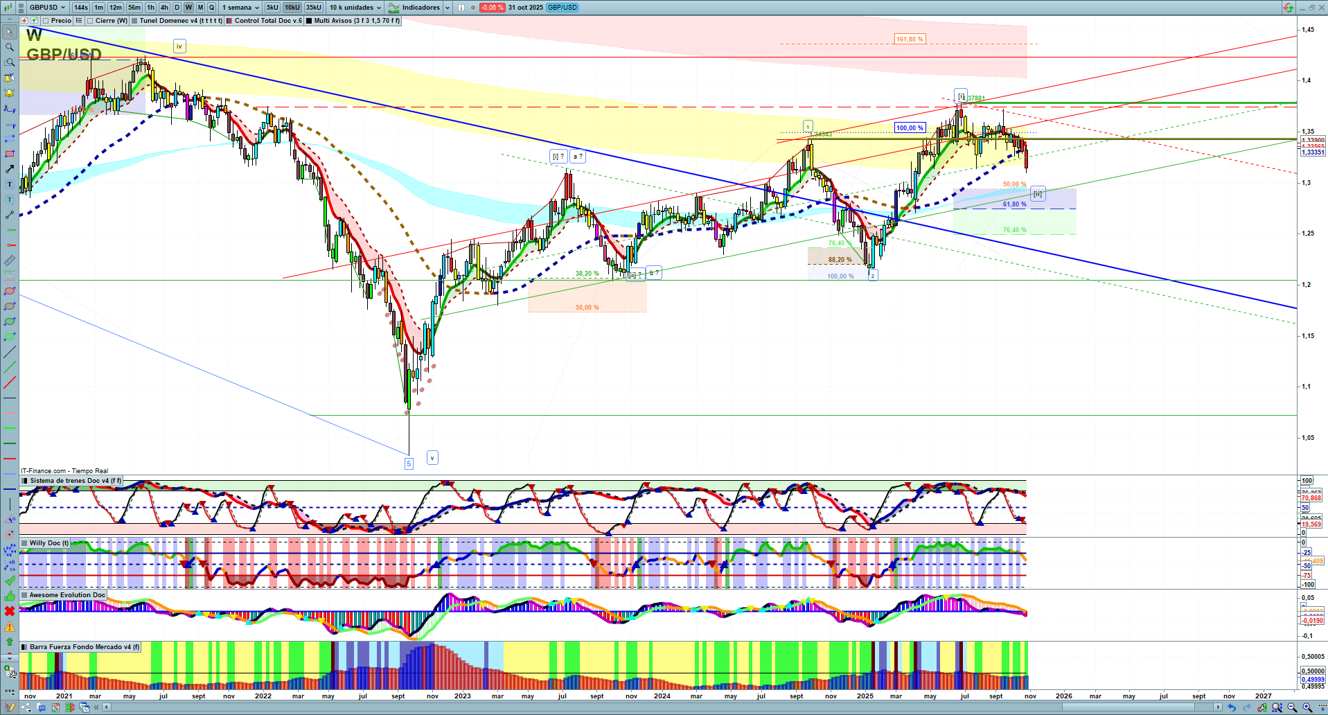Click the red down-arrow icon beside Precio
1328x715 pixels.
point(24,21)
